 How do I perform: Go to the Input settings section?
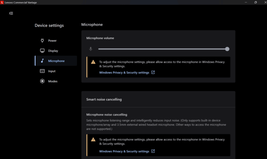point(56,71)
